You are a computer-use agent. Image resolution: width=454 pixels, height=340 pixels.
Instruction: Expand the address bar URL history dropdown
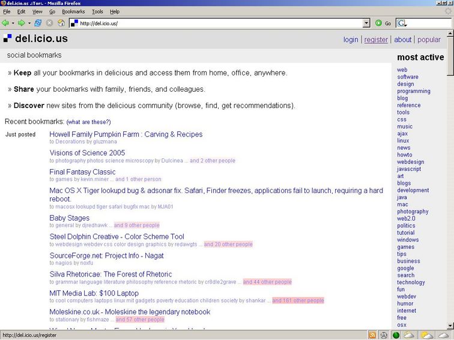(x=366, y=23)
